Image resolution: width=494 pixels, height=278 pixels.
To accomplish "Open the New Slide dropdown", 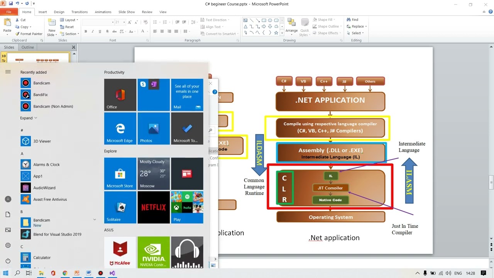I will (52, 32).
